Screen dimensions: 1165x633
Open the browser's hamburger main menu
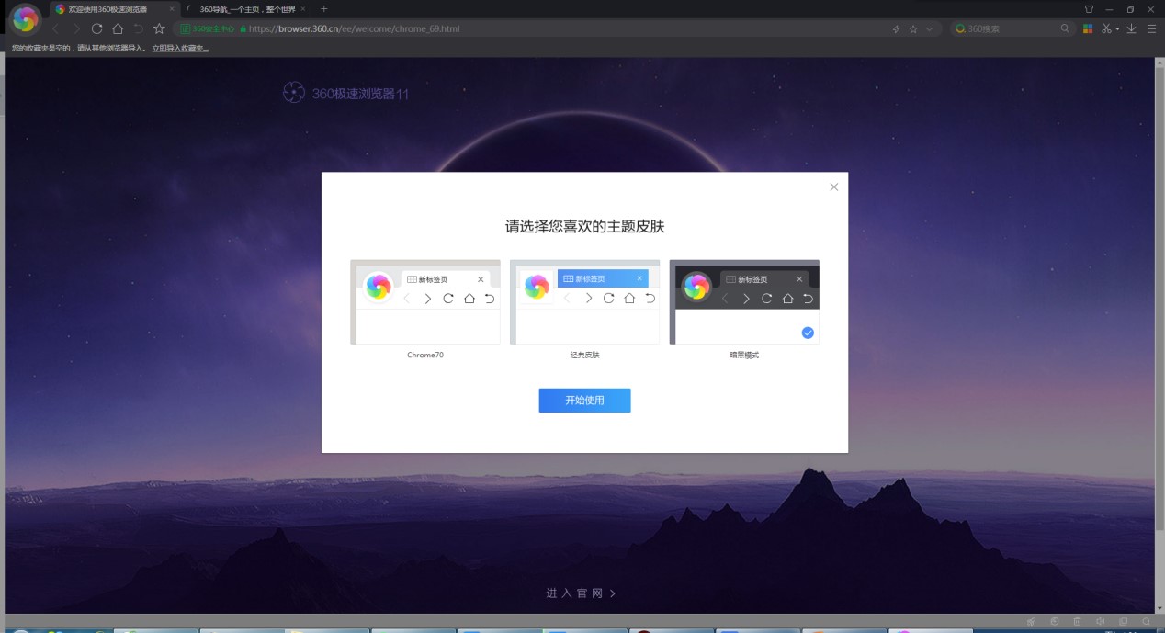[1151, 28]
